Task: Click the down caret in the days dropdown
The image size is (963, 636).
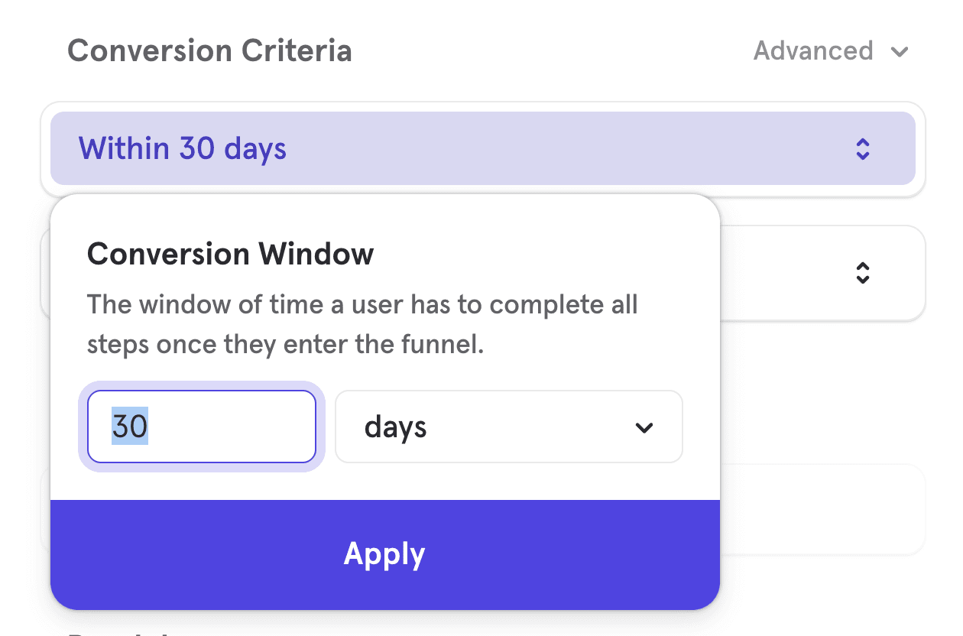Action: (644, 427)
